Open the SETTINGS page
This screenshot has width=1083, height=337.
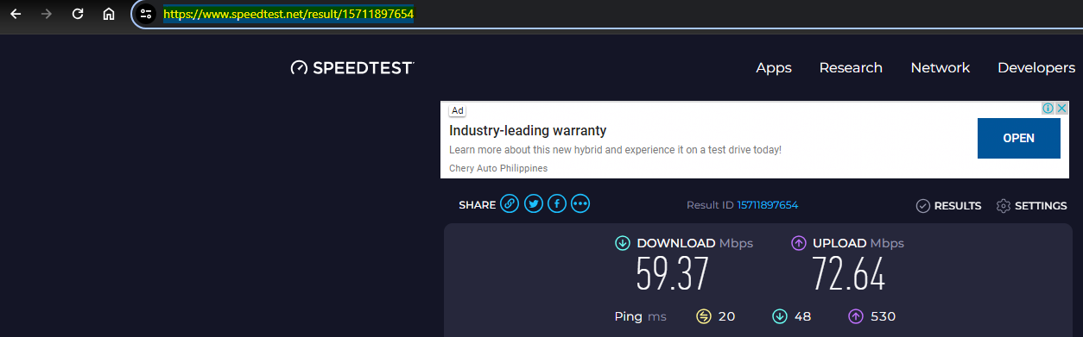click(x=1031, y=206)
